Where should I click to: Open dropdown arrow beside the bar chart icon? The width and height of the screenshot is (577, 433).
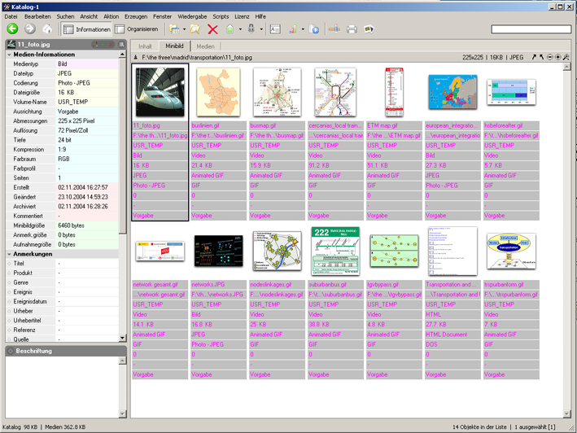coord(303,29)
